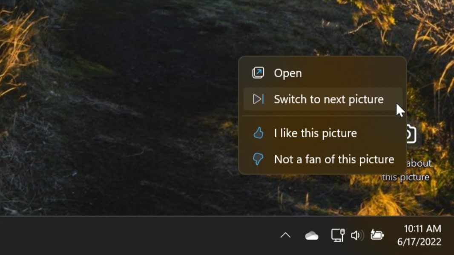Viewport: 454px width, 255px height.
Task: Open OneDrive cloud icon in system tray
Action: [x=312, y=235]
